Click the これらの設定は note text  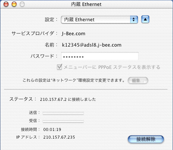click(74, 80)
